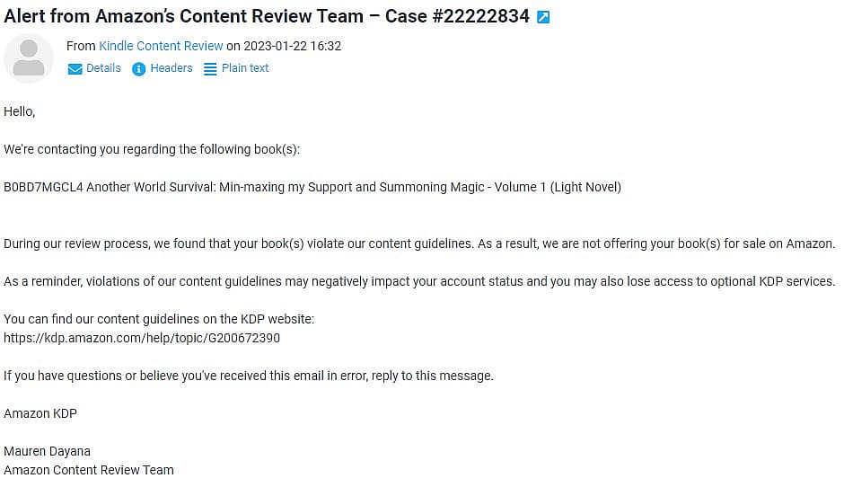Open message in new window icon
The height and width of the screenshot is (487, 844).
point(543,17)
